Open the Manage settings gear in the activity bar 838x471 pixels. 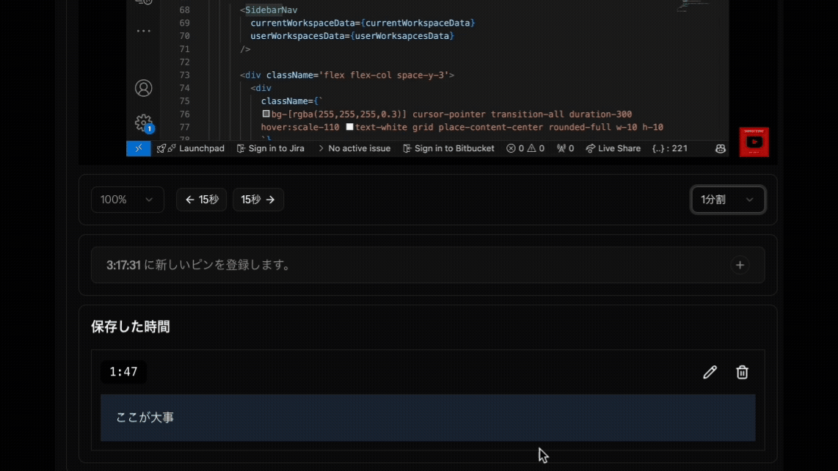(x=143, y=123)
